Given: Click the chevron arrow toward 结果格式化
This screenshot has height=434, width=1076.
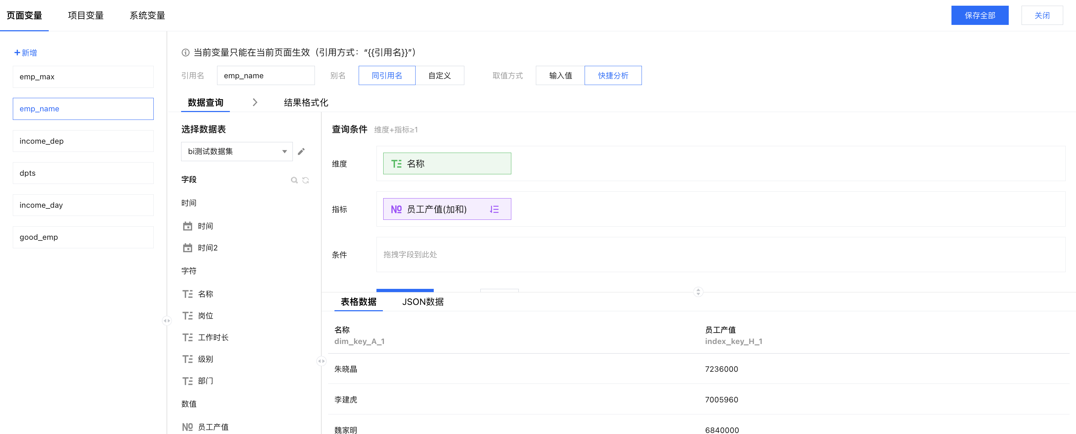Looking at the screenshot, I should [x=255, y=102].
